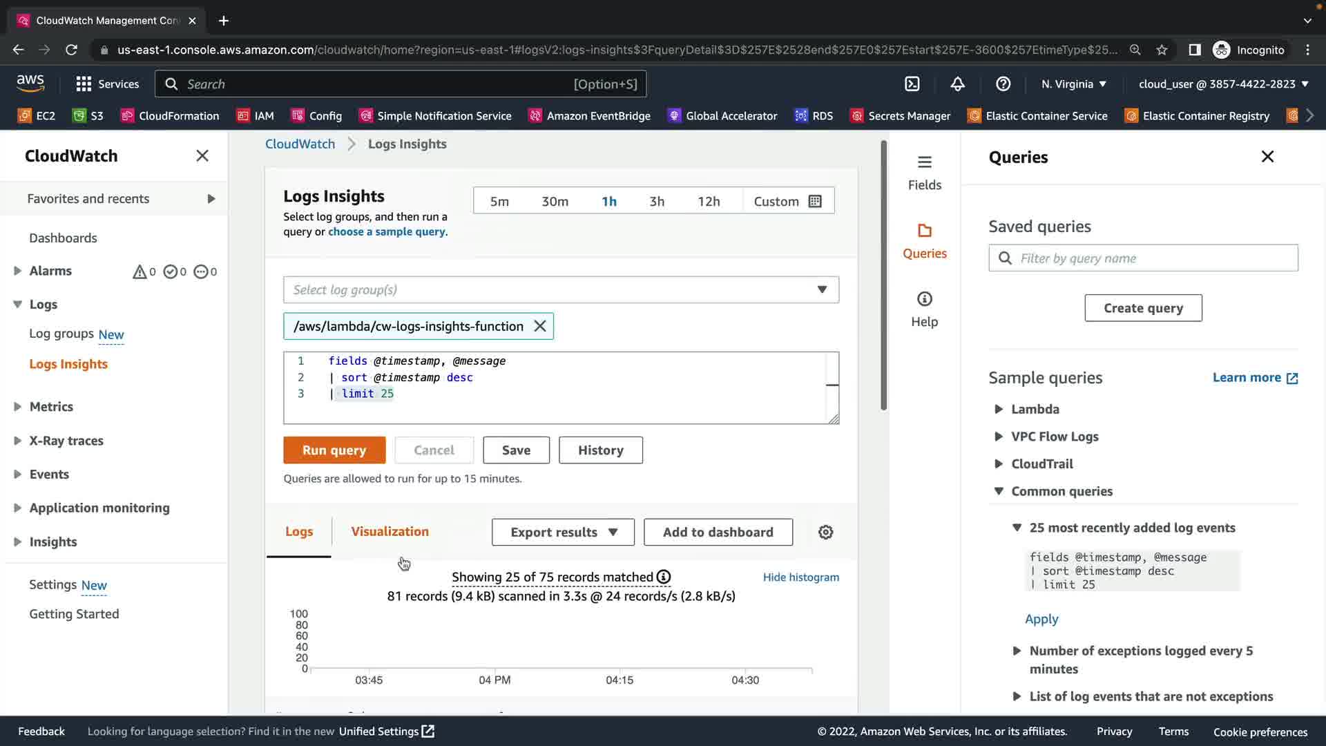Select the 3h time range
The height and width of the screenshot is (746, 1326).
(656, 201)
